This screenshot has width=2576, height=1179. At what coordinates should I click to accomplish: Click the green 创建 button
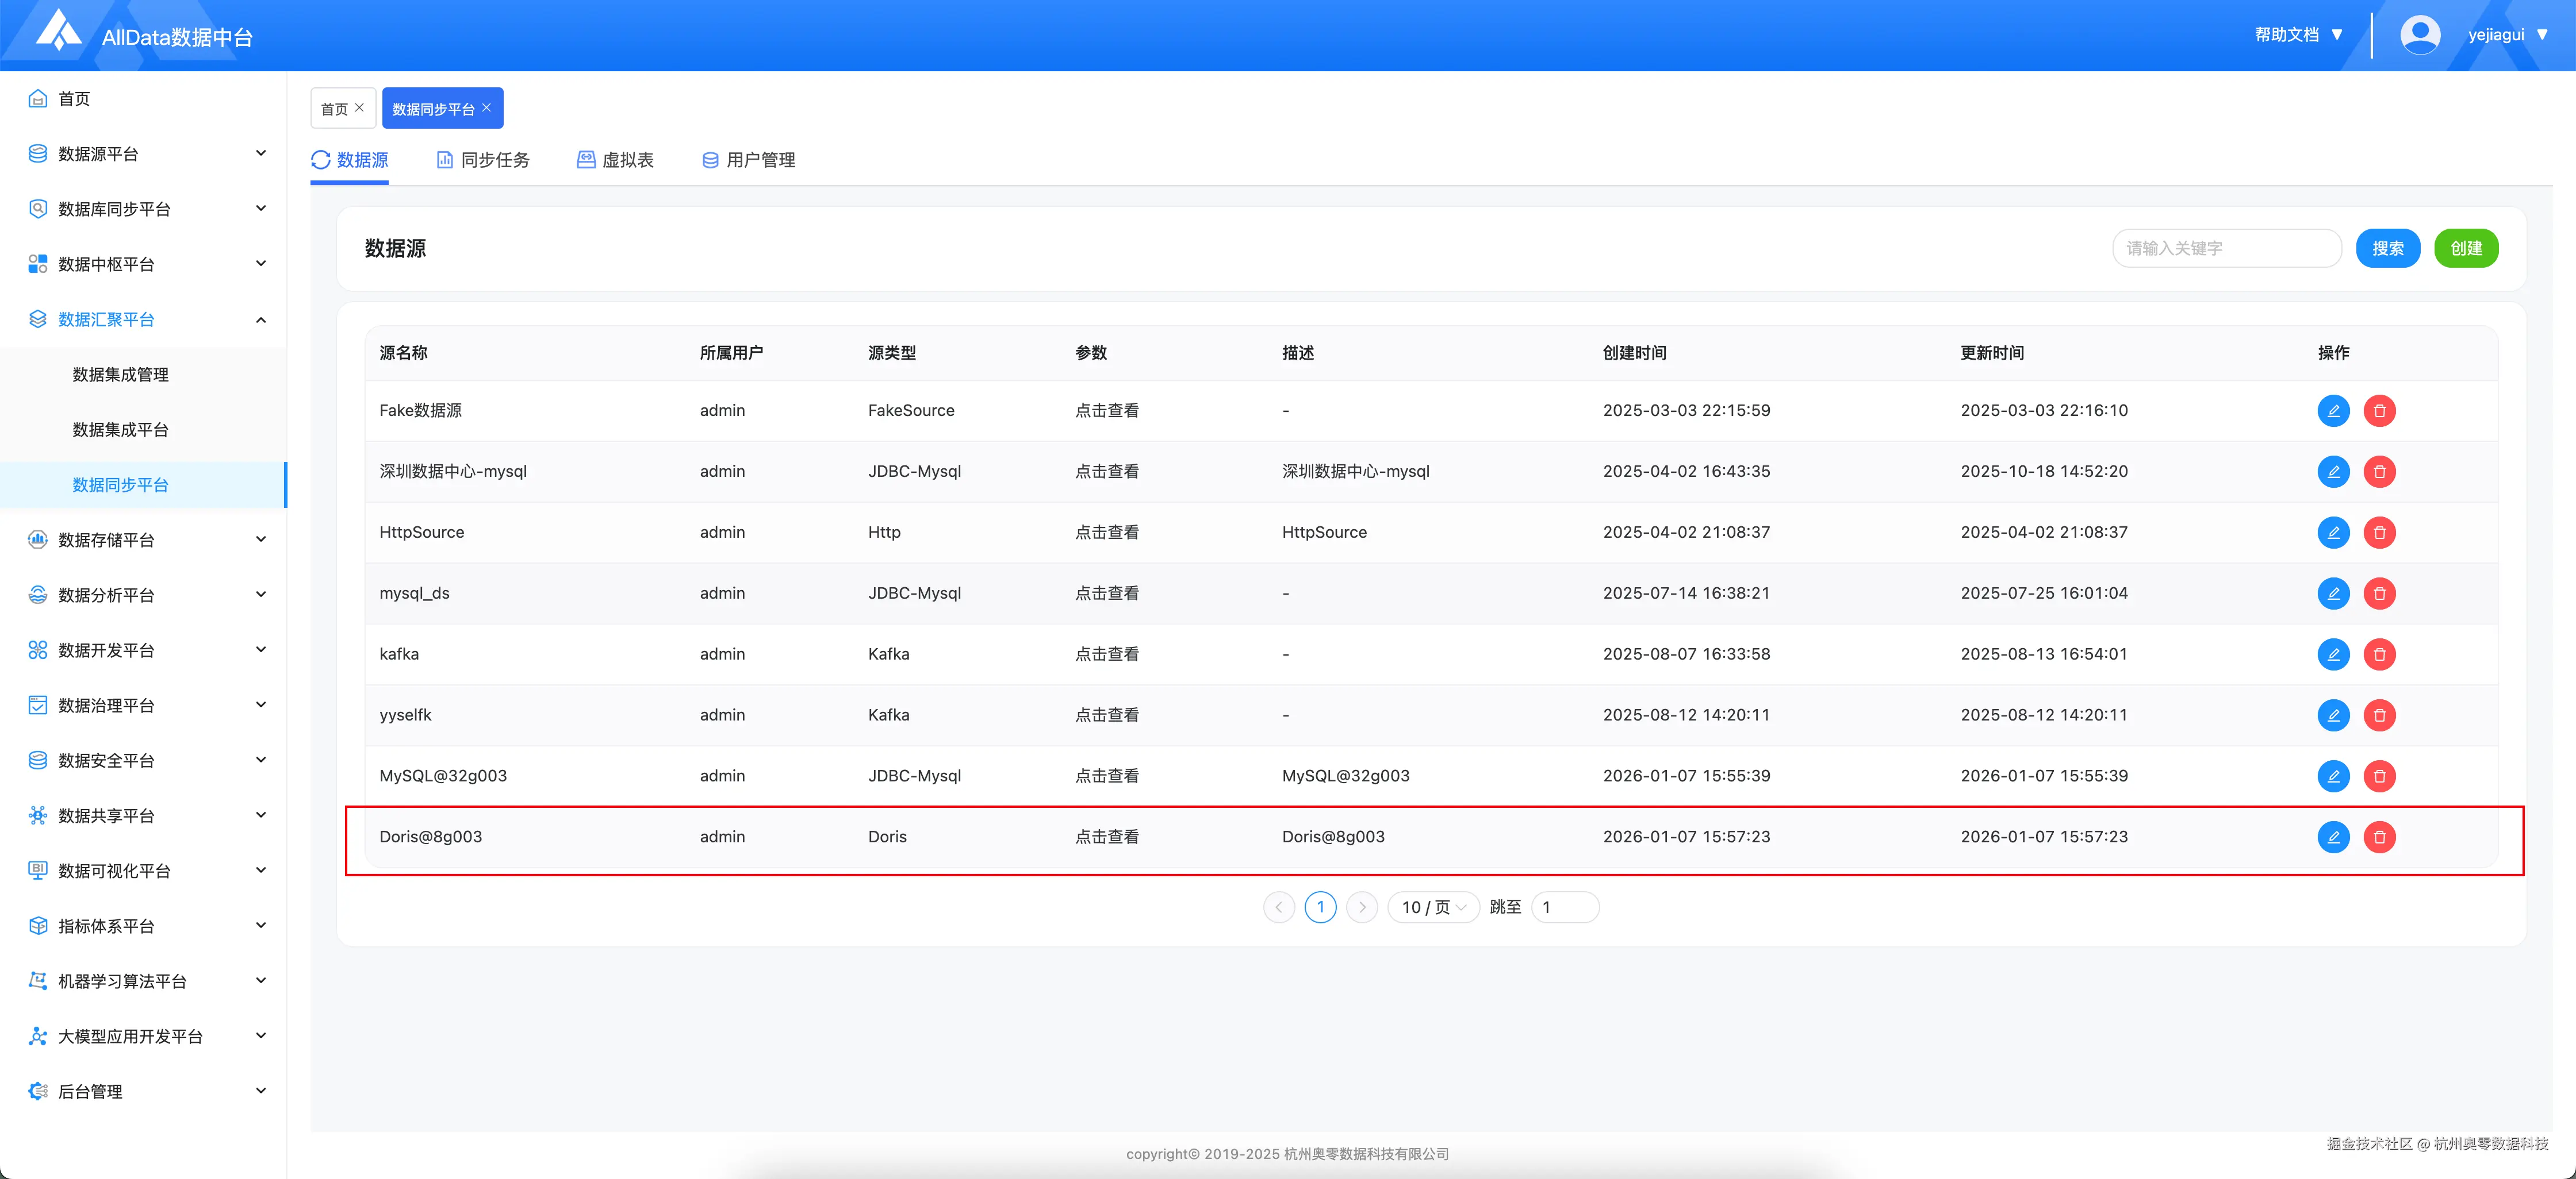click(2466, 248)
